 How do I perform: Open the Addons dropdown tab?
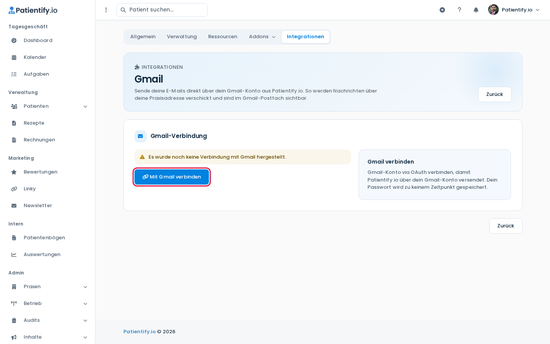coord(262,37)
